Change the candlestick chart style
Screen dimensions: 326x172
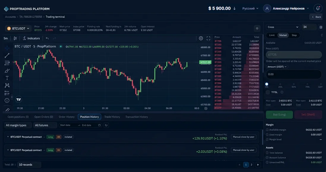(x=15, y=38)
